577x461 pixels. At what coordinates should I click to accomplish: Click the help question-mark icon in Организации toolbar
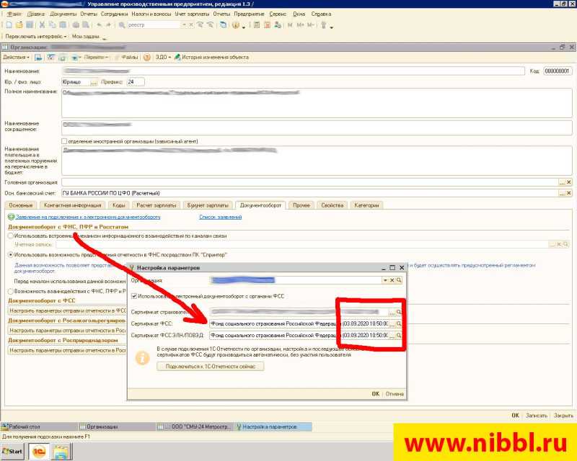point(147,58)
